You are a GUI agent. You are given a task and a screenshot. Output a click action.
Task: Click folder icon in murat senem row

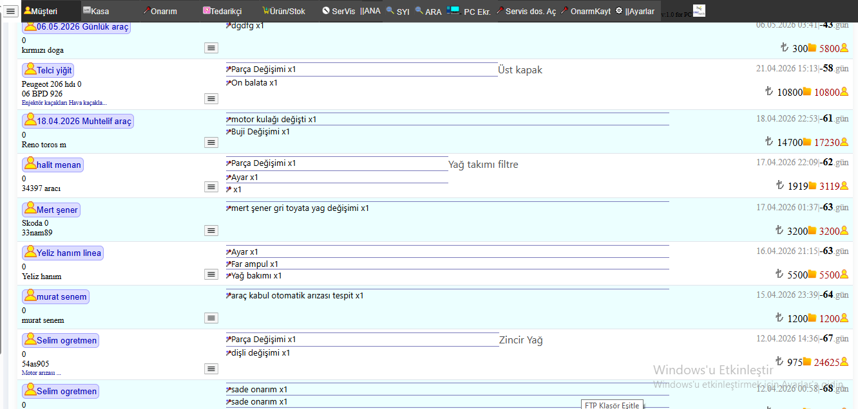click(812, 318)
